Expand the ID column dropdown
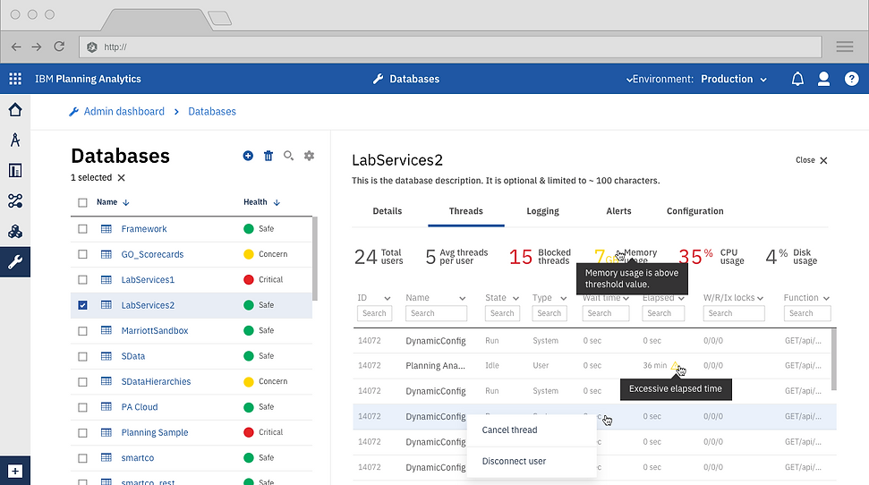 pyautogui.click(x=388, y=298)
